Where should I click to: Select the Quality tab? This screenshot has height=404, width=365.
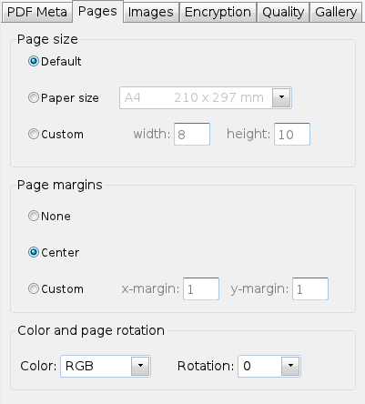tap(283, 12)
